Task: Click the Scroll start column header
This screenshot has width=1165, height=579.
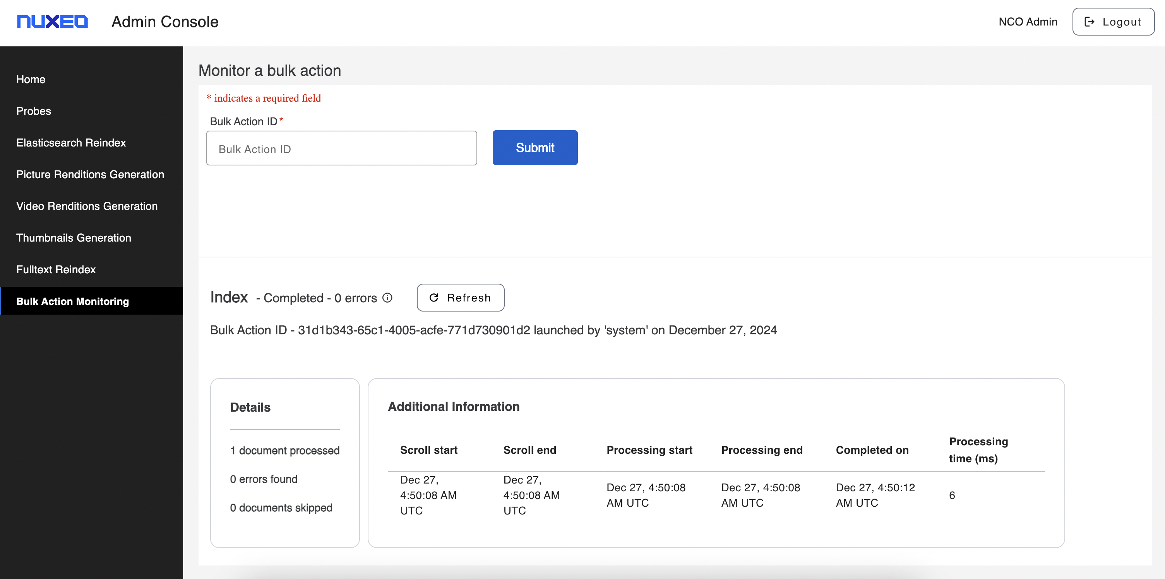Action: tap(429, 450)
